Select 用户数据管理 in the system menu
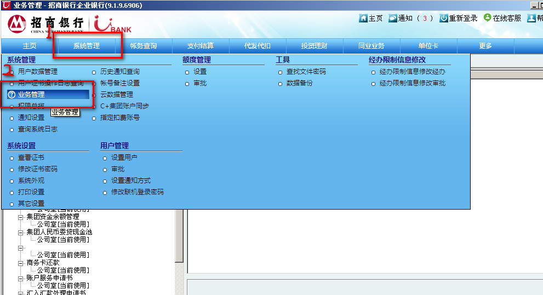543x295 pixels. pyautogui.click(x=37, y=72)
